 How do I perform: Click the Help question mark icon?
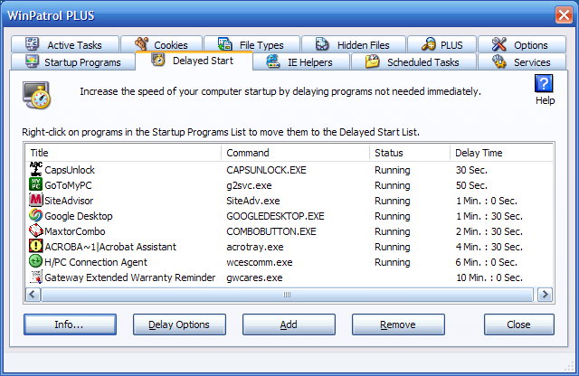(x=545, y=84)
